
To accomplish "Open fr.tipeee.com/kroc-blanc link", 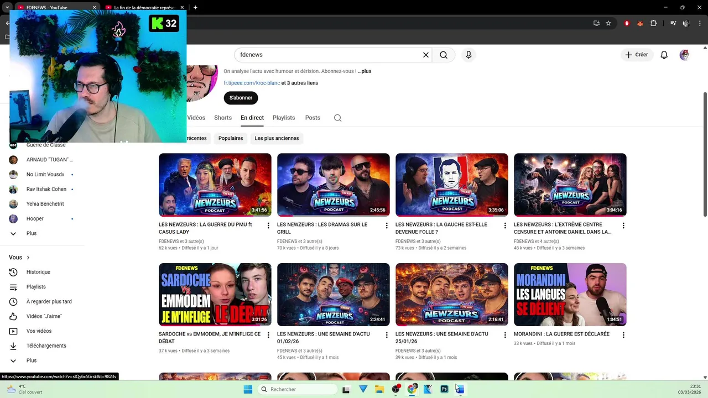I will (252, 83).
